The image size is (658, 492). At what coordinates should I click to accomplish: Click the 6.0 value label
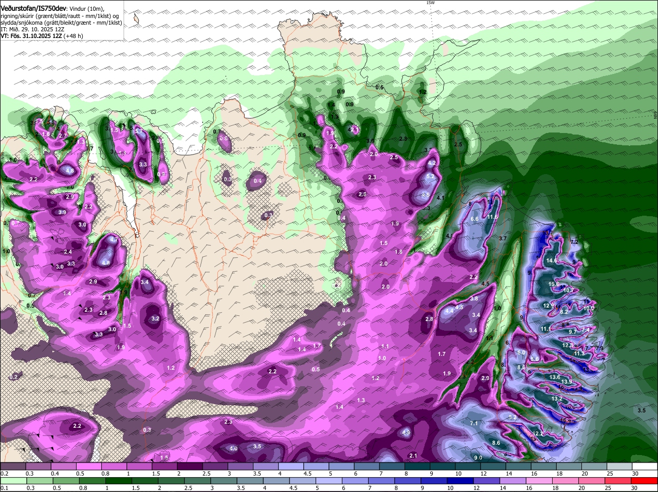coord(521,353)
